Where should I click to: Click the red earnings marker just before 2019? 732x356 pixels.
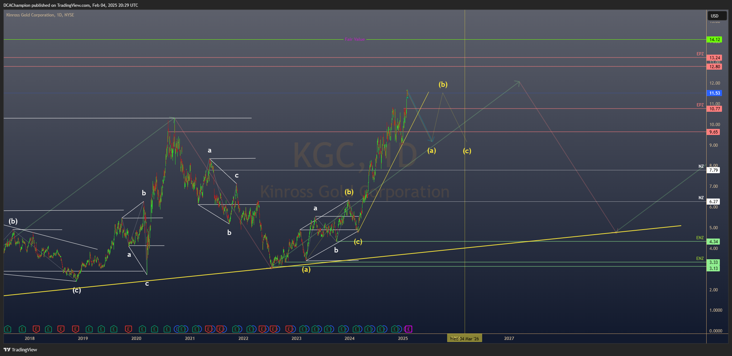pyautogui.click(x=75, y=329)
